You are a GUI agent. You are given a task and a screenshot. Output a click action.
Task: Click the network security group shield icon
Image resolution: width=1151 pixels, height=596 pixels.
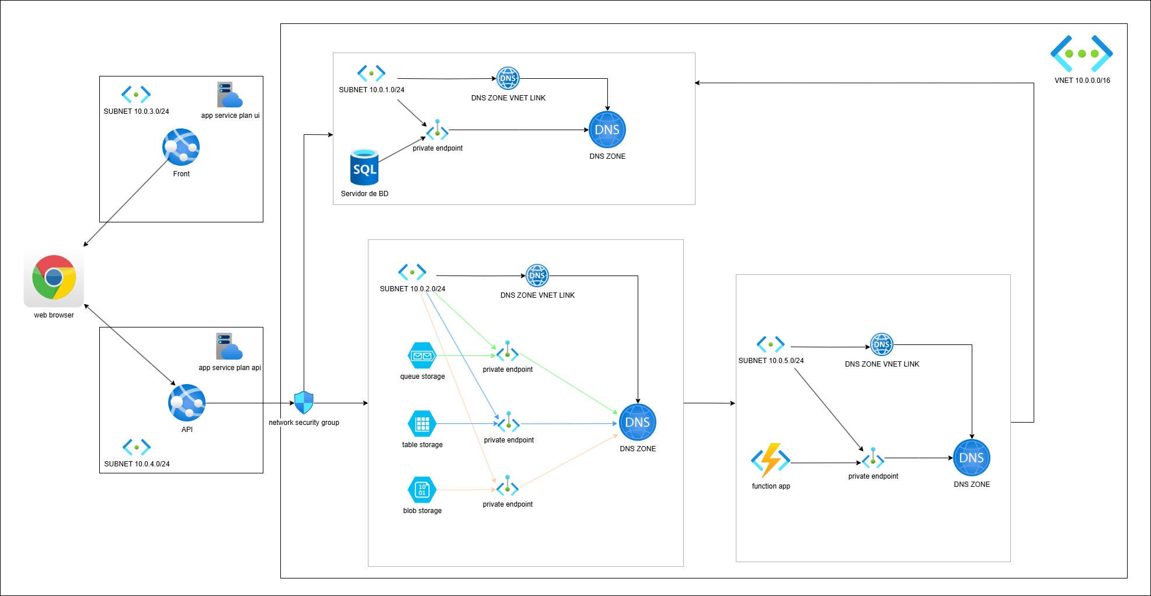(x=304, y=402)
